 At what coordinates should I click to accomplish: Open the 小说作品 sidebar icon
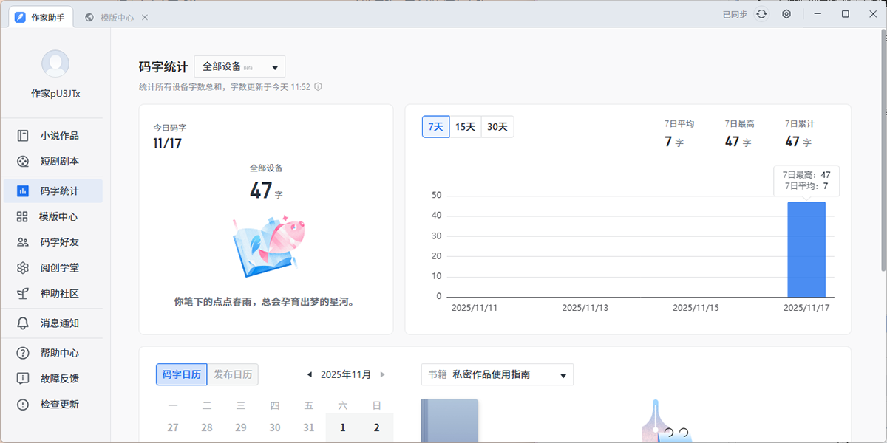pos(23,136)
